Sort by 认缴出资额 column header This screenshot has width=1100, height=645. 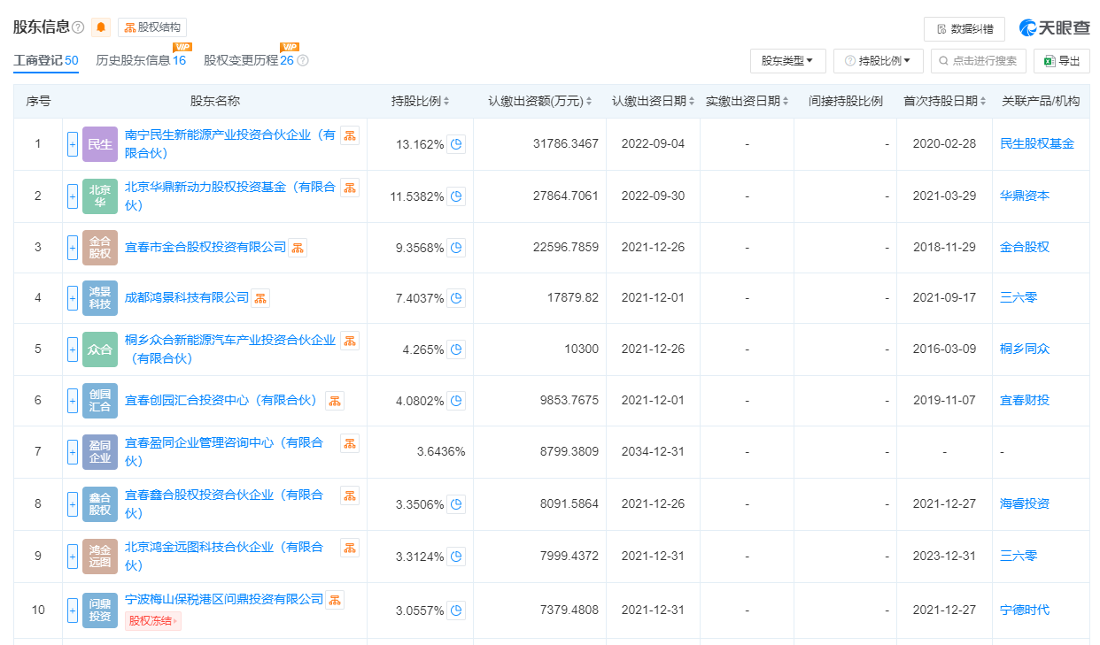coord(539,101)
